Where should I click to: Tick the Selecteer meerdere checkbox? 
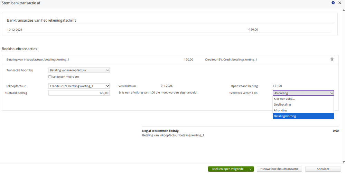(50, 77)
